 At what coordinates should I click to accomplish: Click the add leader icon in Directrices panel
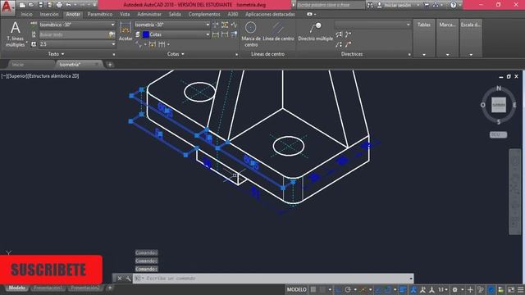click(348, 34)
